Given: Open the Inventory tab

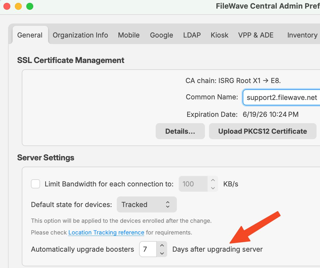Looking at the screenshot, I should pyautogui.click(x=302, y=35).
